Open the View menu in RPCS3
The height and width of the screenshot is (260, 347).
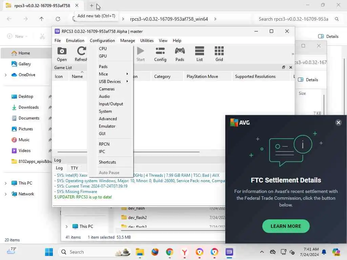click(x=163, y=41)
